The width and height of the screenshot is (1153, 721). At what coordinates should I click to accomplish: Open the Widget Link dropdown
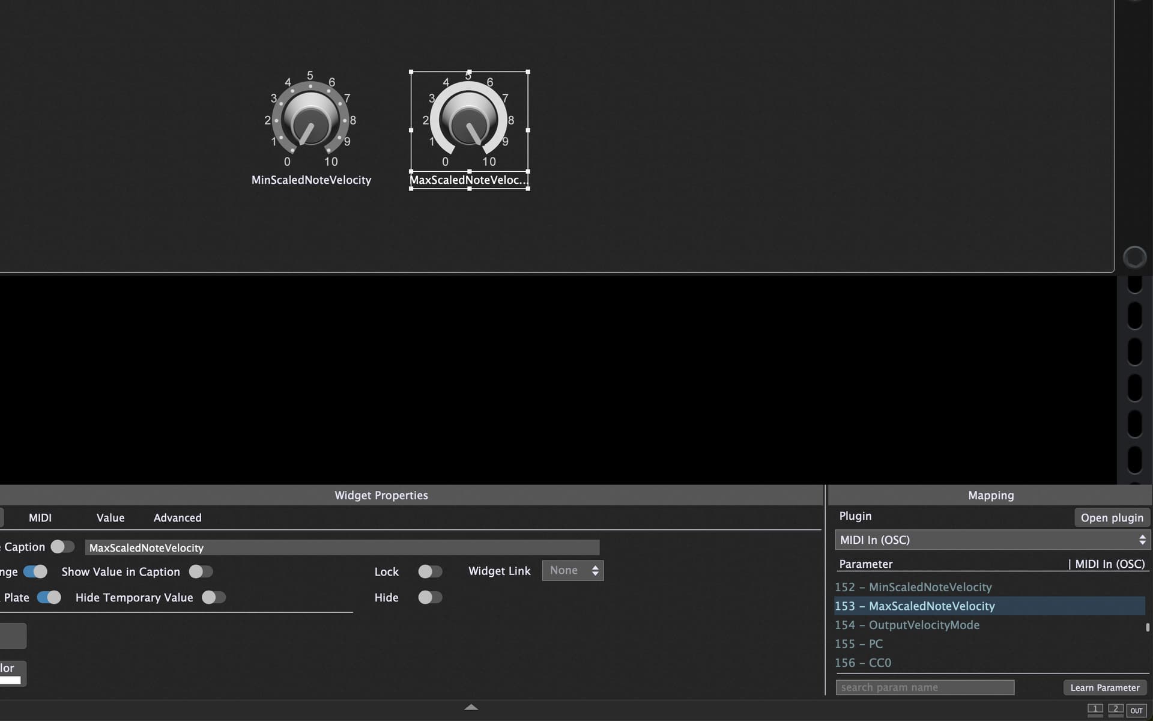(573, 571)
